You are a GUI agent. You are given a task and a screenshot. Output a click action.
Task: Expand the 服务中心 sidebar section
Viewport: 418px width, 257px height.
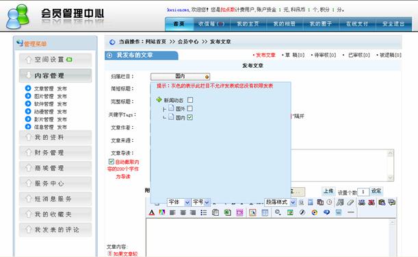(x=55, y=184)
